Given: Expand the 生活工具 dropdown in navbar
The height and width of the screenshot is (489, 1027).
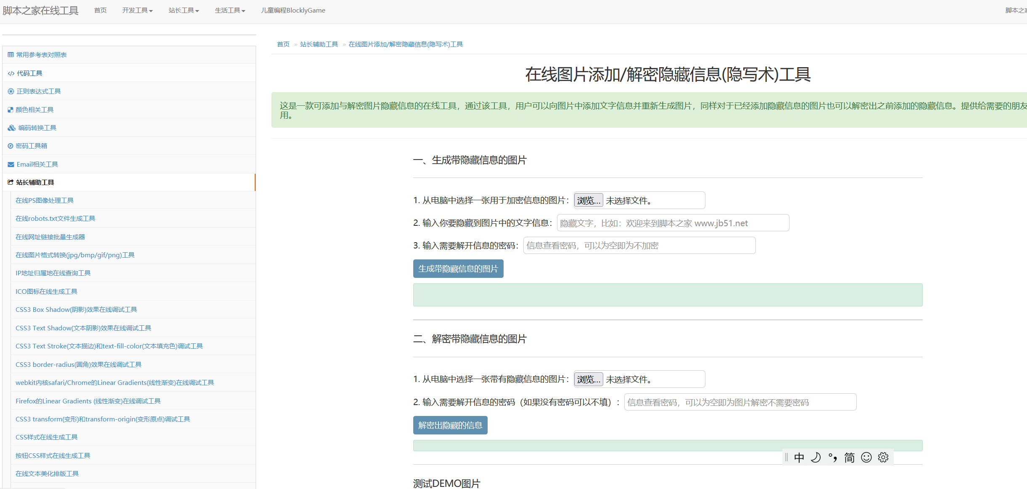Looking at the screenshot, I should coord(230,10).
